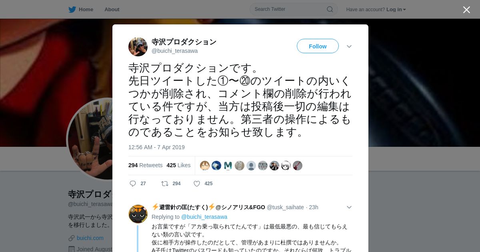Follow 寺沢プロダクション
The width and height of the screenshot is (480, 252).
(318, 46)
